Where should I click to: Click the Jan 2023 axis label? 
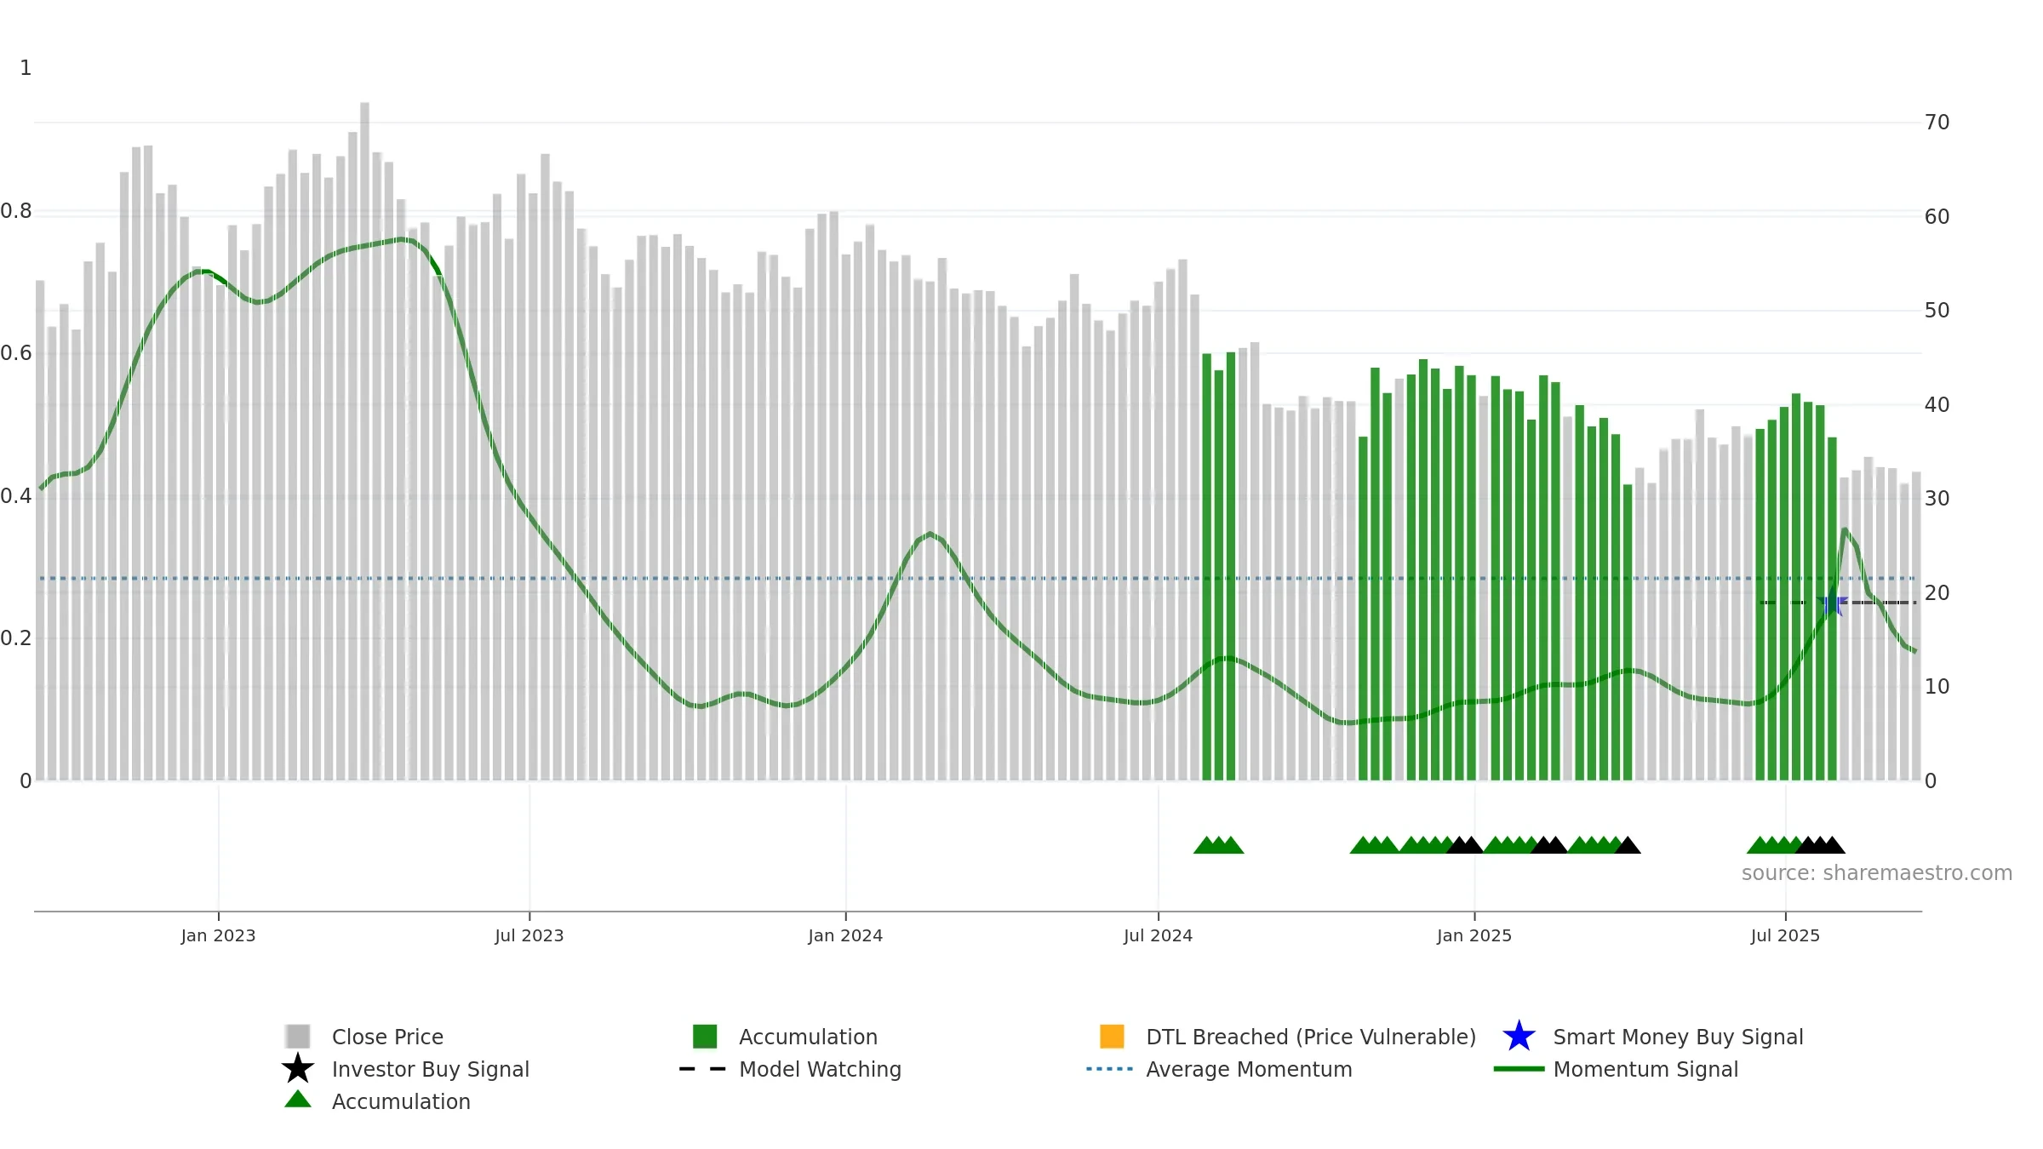pyautogui.click(x=218, y=936)
